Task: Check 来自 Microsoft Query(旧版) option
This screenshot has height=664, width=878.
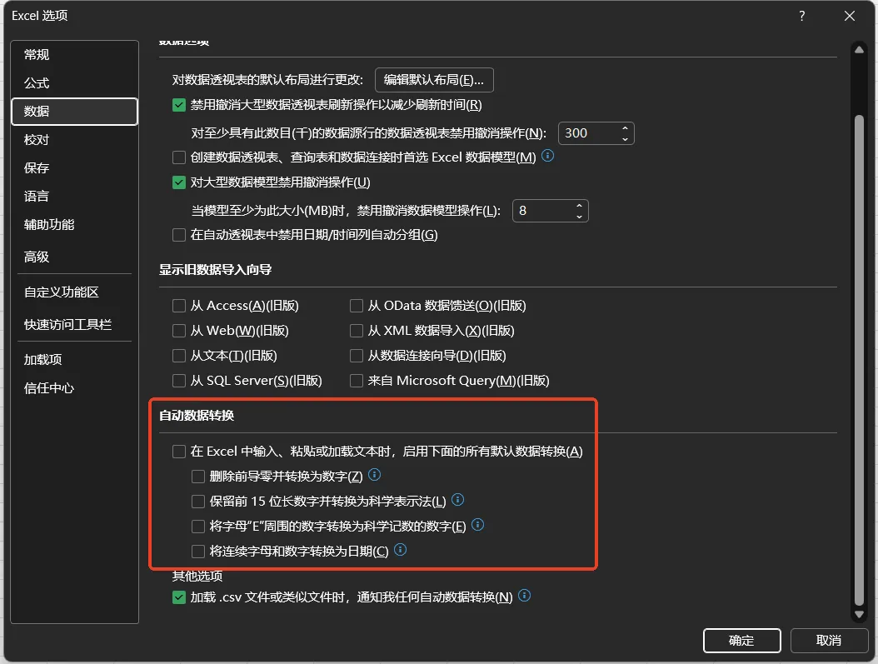Action: coord(357,381)
